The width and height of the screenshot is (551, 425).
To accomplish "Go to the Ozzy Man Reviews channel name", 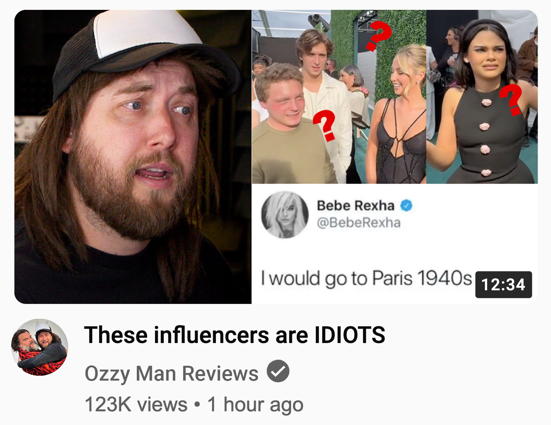I will click(x=172, y=373).
